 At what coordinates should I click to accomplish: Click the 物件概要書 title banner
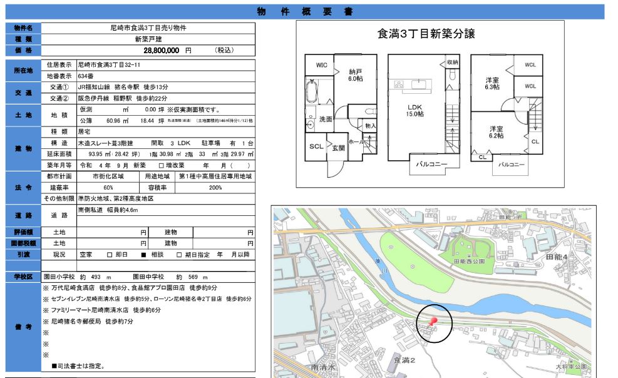tap(305, 11)
